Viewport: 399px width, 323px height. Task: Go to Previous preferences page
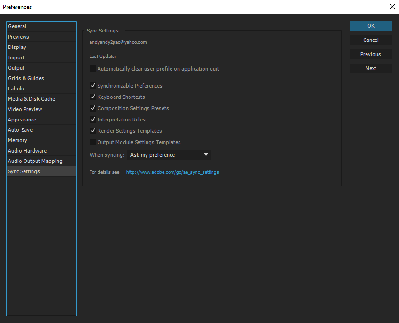pos(371,54)
